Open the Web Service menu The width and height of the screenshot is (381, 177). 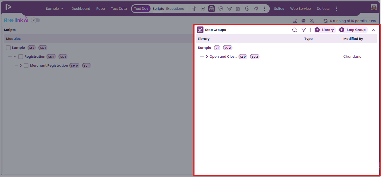(x=300, y=9)
